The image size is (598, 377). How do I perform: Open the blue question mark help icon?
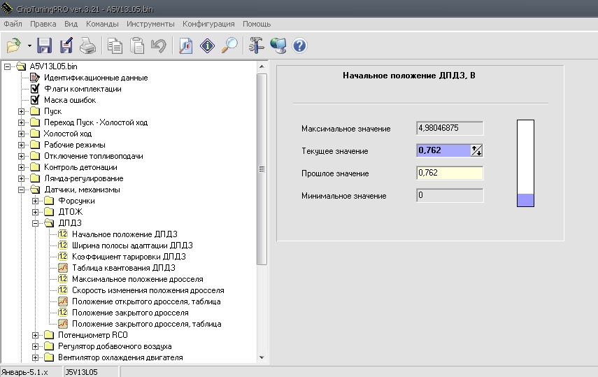300,46
